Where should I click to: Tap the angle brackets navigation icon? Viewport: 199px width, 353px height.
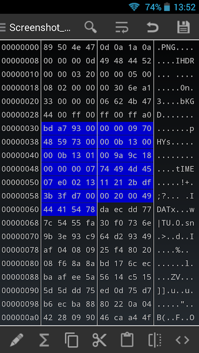(182, 340)
